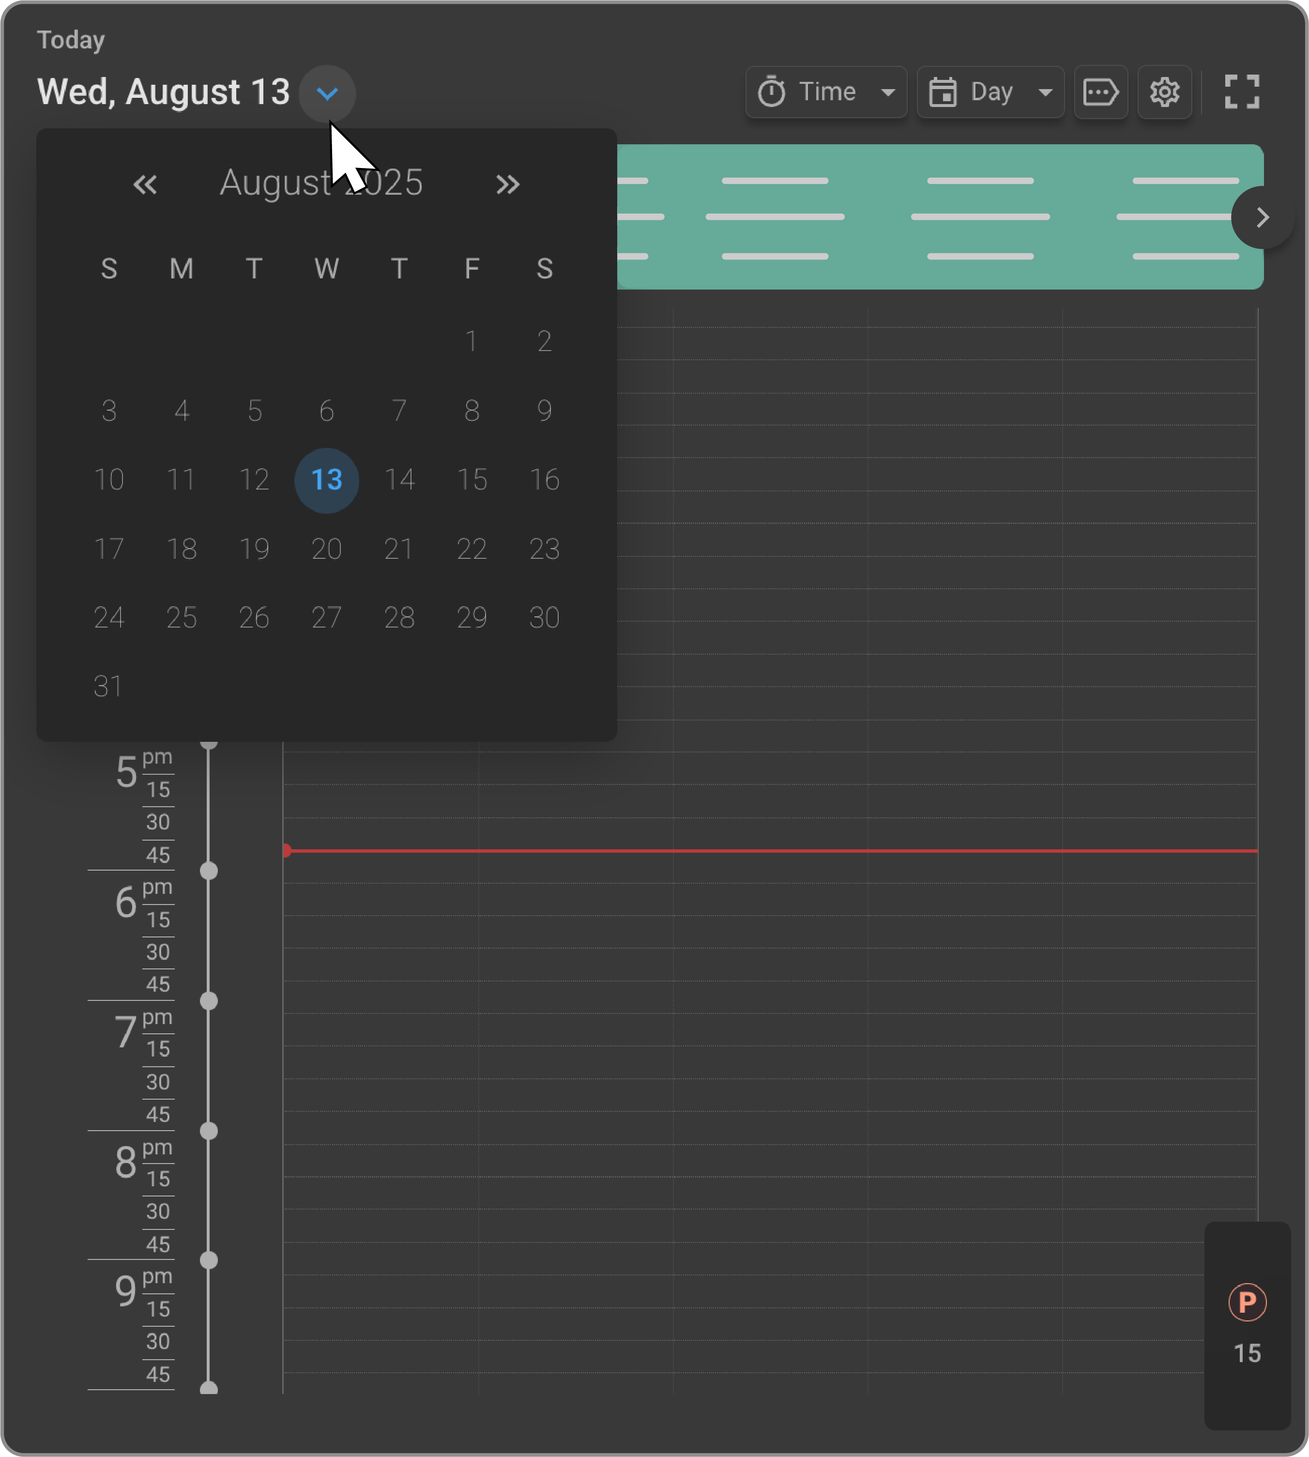Open the tag label tool in the toolbar
This screenshot has height=1457, width=1309.
[1101, 92]
